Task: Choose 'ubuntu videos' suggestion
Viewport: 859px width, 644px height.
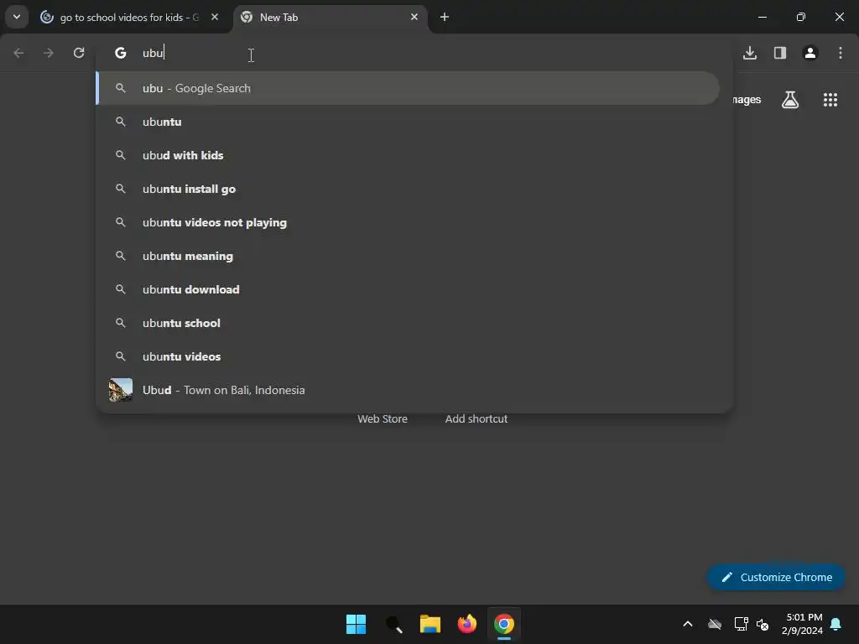Action: point(409,356)
